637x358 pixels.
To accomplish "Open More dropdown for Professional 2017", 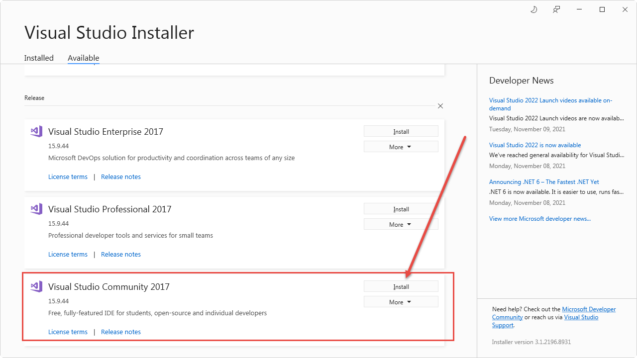I will (401, 224).
